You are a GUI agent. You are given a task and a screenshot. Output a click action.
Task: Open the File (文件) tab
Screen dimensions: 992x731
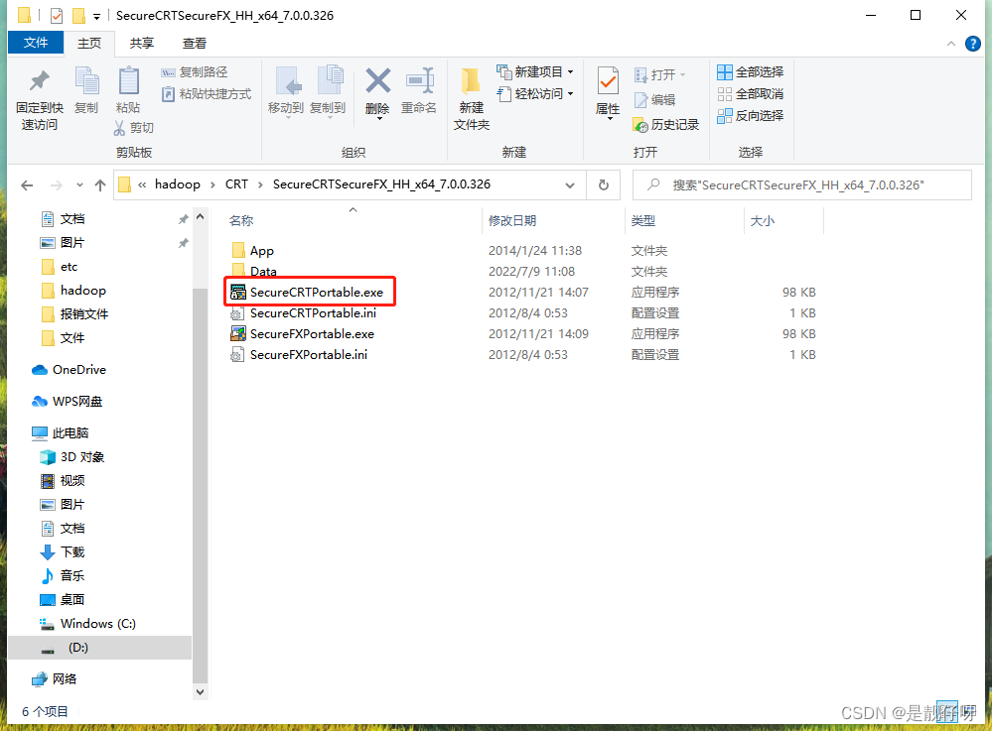[36, 43]
